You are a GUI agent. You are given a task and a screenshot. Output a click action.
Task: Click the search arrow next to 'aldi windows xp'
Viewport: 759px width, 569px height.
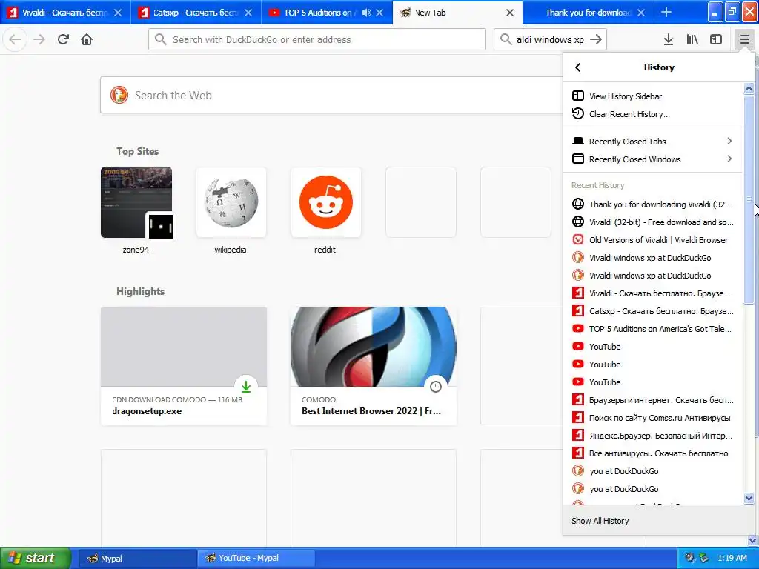pyautogui.click(x=596, y=39)
